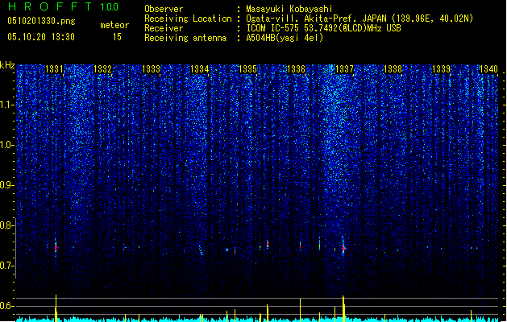Image resolution: width=507 pixels, height=322 pixels.
Task: Click the 1337 time marker
Action: [x=345, y=69]
